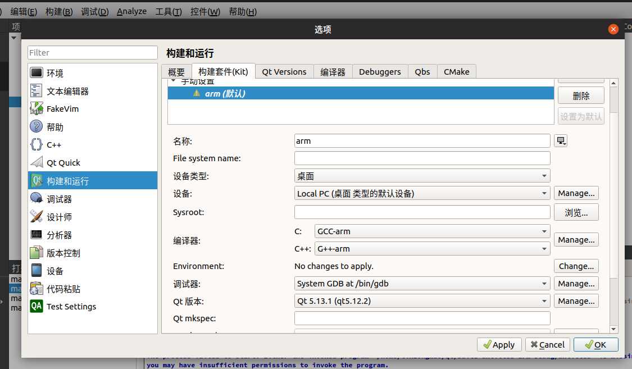Image resolution: width=632 pixels, height=369 pixels.
Task: Switch to the 概要 tab
Action: pyautogui.click(x=176, y=72)
